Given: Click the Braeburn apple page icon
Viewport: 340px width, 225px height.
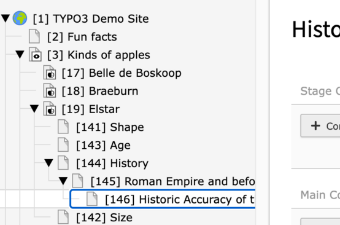Looking at the screenshot, I should [x=50, y=90].
